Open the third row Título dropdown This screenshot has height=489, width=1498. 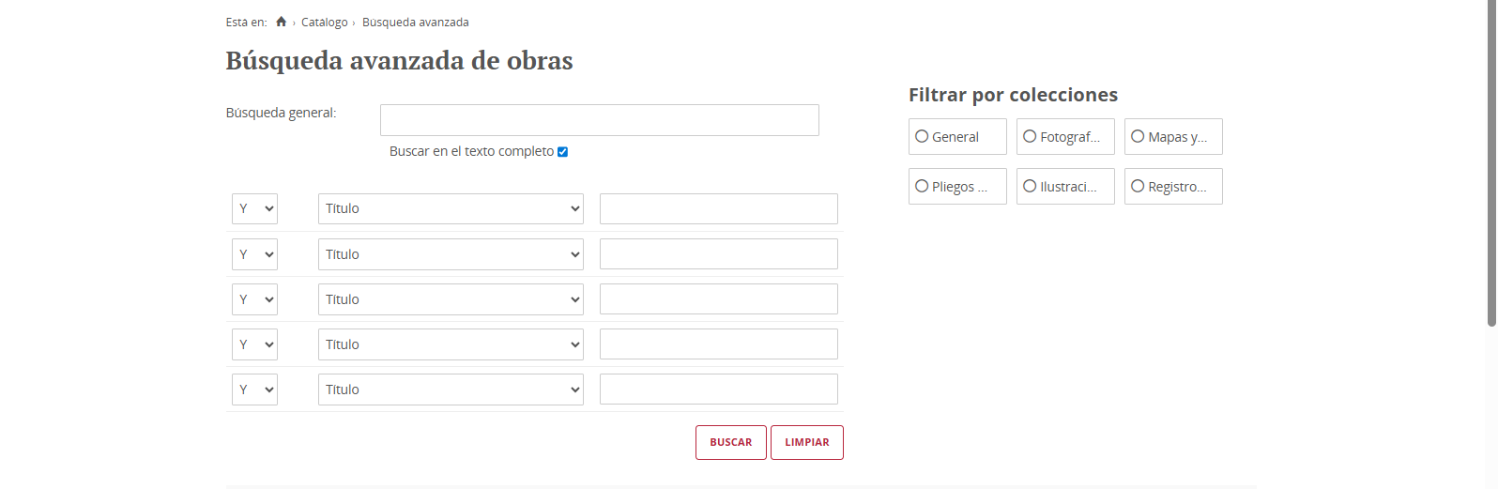[451, 299]
